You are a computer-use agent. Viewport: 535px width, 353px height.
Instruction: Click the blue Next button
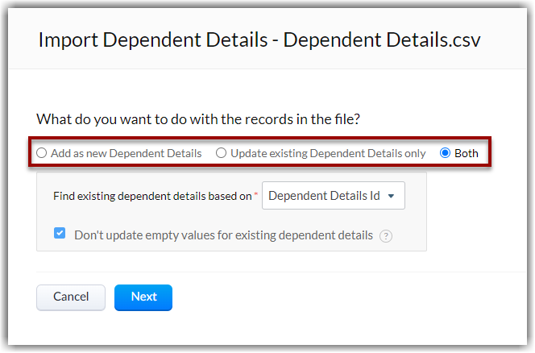[x=143, y=297]
